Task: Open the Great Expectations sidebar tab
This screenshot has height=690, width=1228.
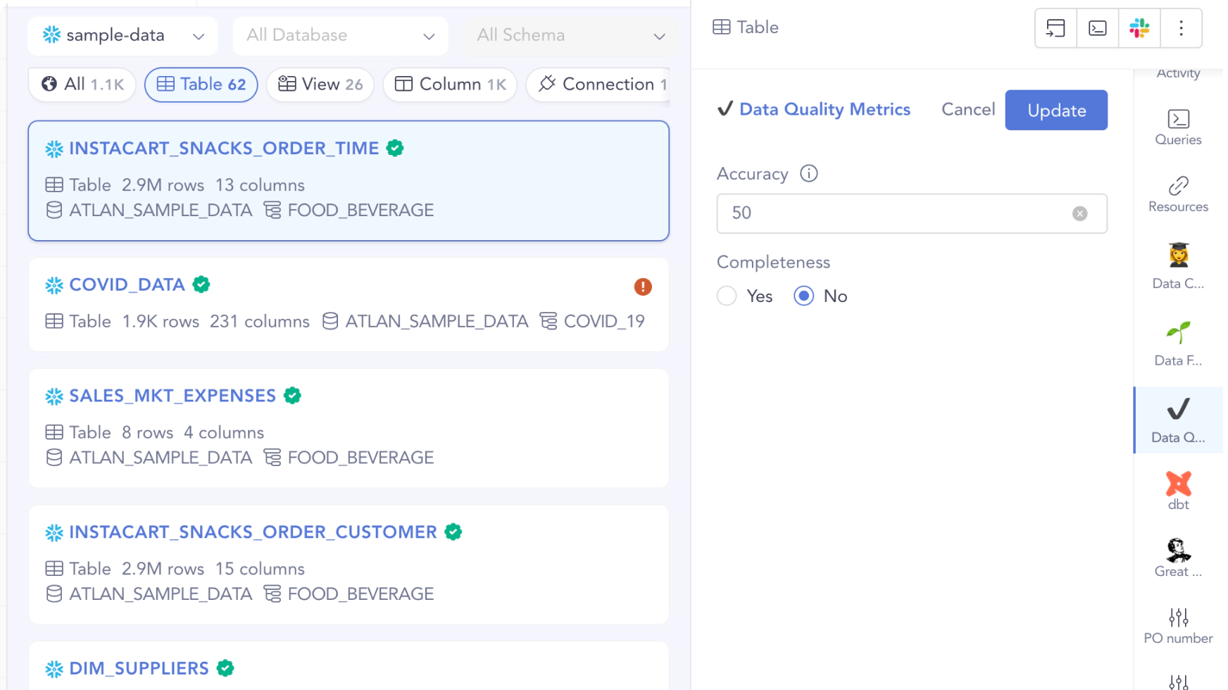Action: 1178,558
